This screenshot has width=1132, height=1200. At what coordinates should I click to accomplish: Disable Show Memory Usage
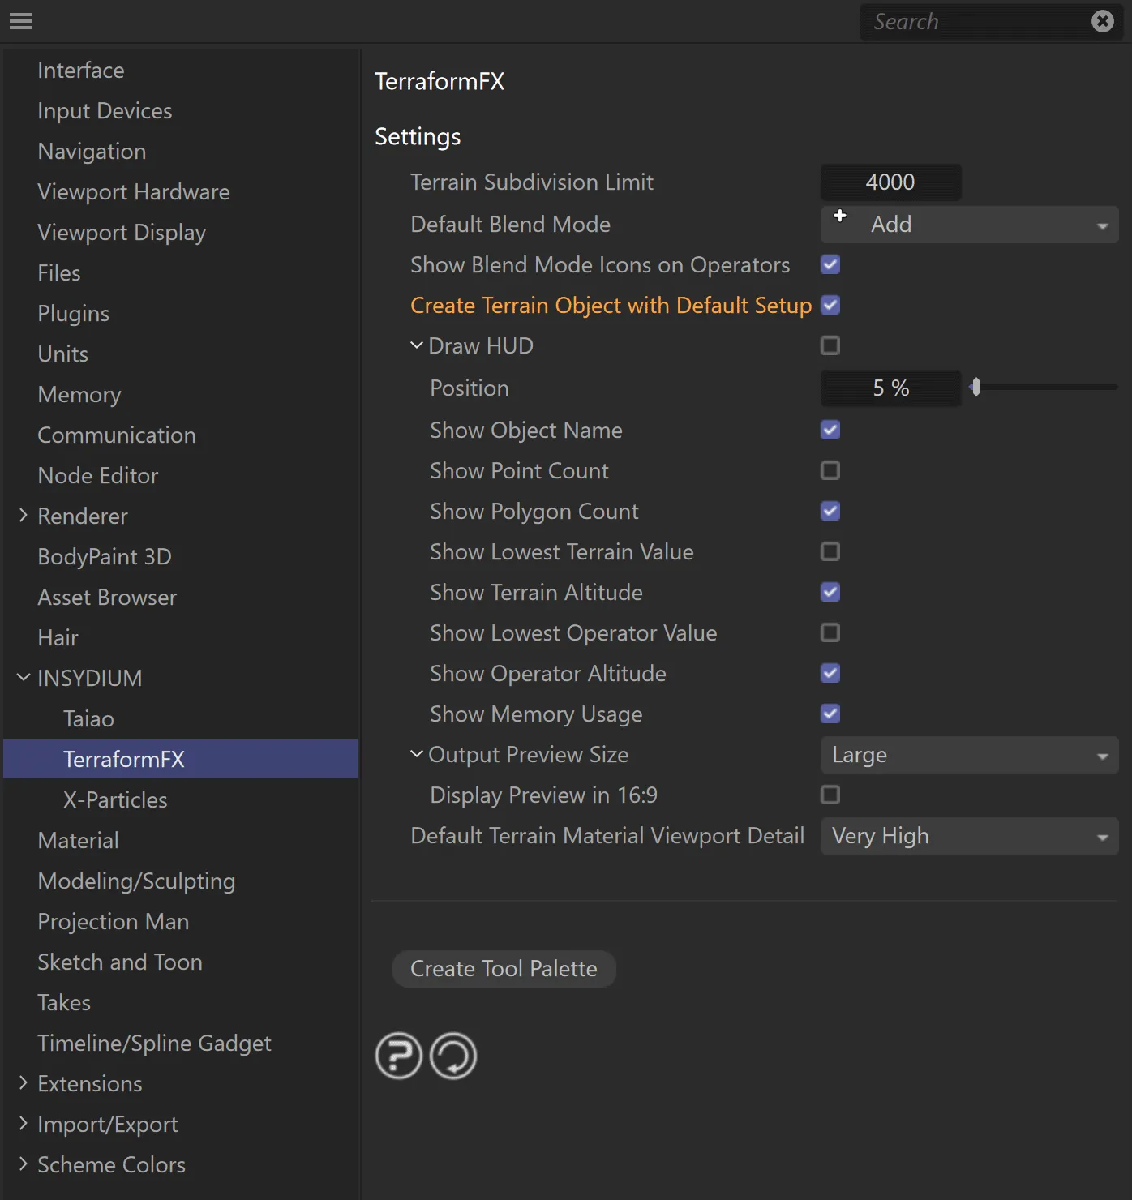(830, 714)
